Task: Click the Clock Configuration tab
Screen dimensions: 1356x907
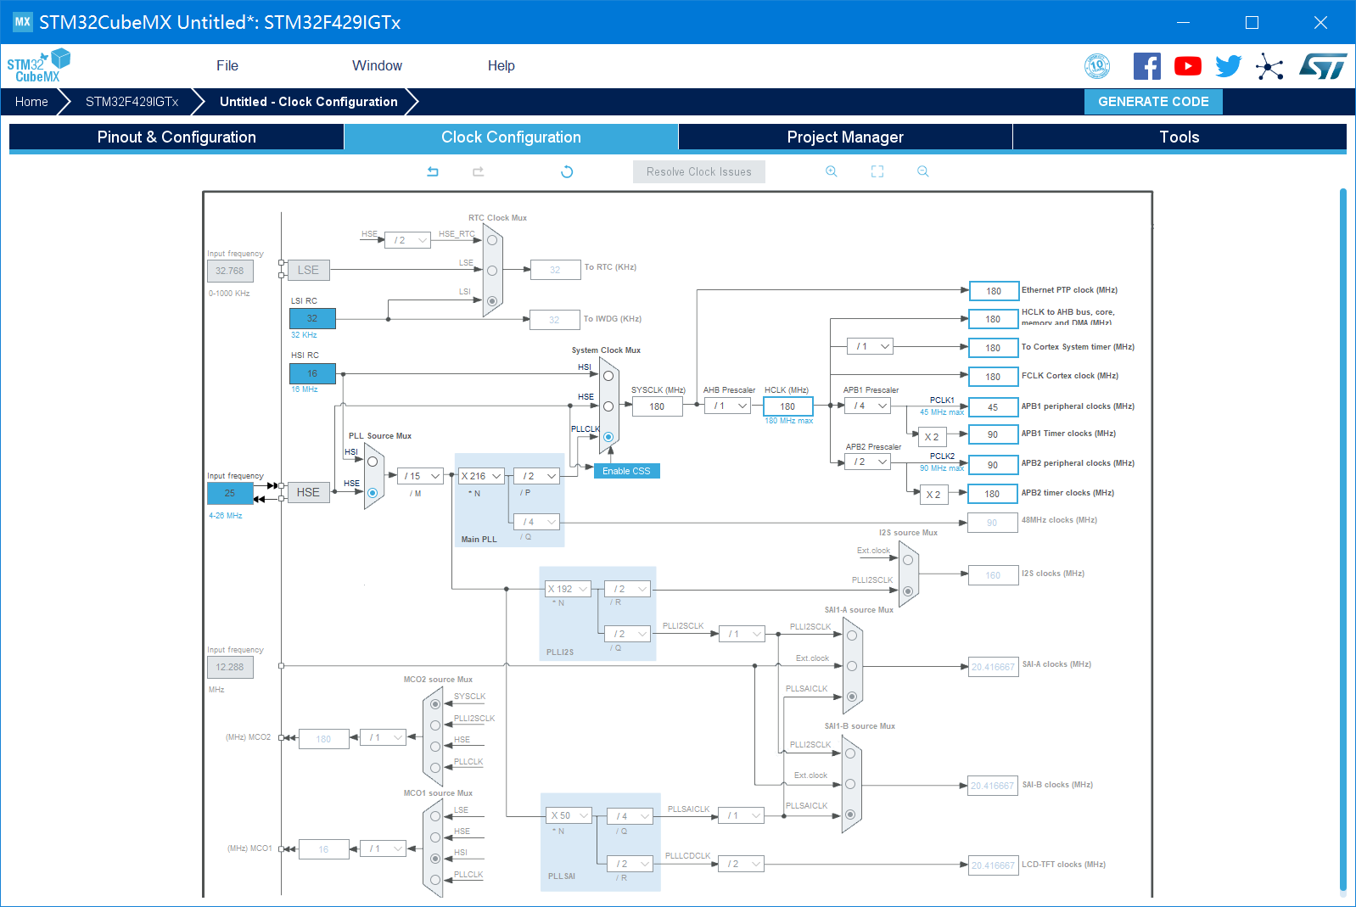Action: 511,137
